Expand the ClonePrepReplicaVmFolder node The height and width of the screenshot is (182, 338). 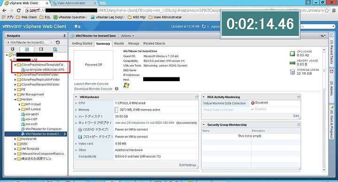click(x=15, y=80)
